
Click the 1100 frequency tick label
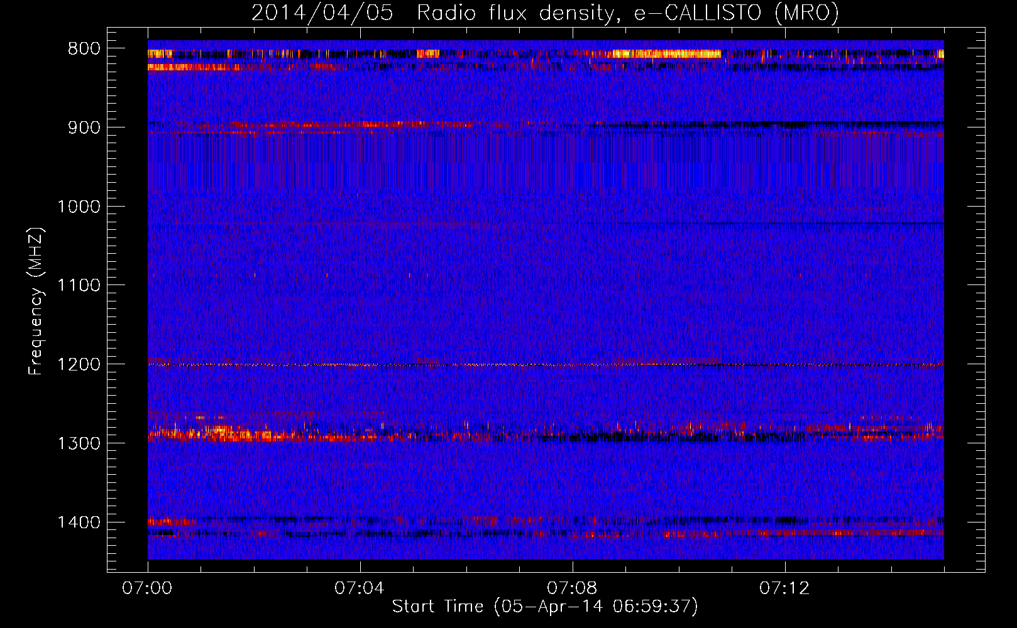pyautogui.click(x=79, y=286)
